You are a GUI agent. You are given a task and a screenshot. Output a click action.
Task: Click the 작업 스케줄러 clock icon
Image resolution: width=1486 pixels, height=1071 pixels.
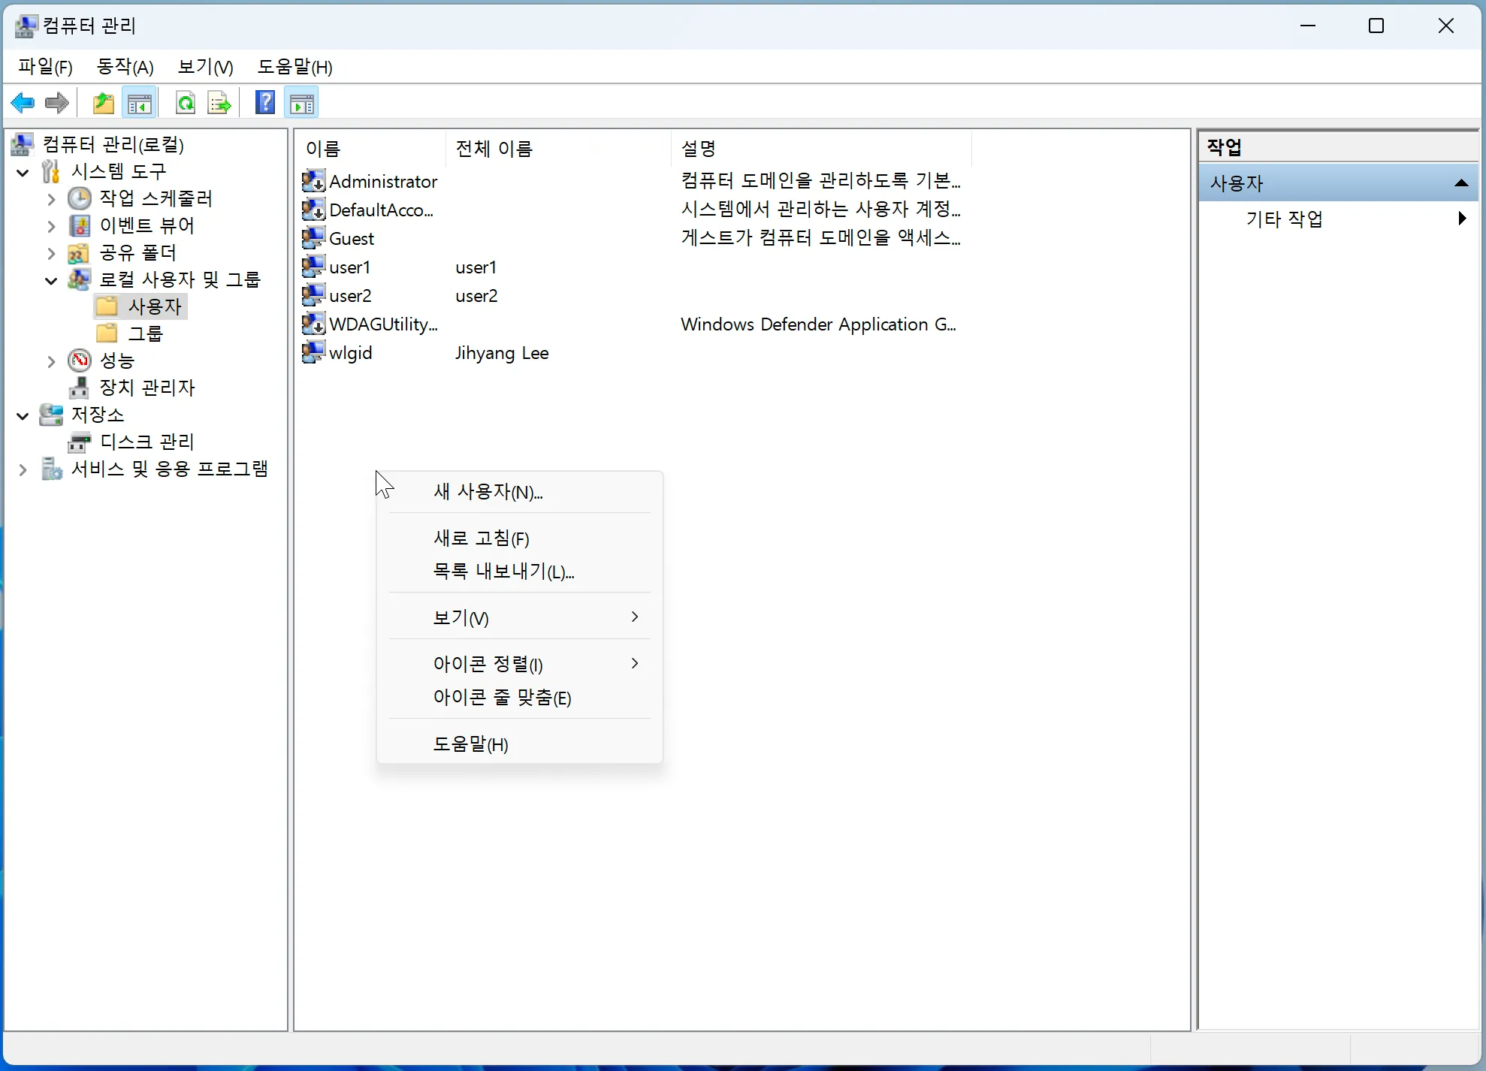click(80, 198)
